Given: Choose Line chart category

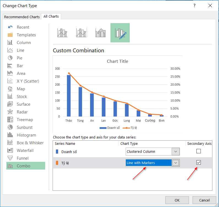Looking at the screenshot, I should click(26, 50).
